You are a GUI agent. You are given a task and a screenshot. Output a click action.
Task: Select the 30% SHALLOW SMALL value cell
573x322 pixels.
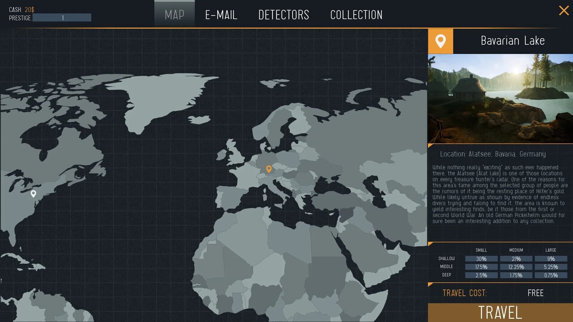(x=481, y=259)
